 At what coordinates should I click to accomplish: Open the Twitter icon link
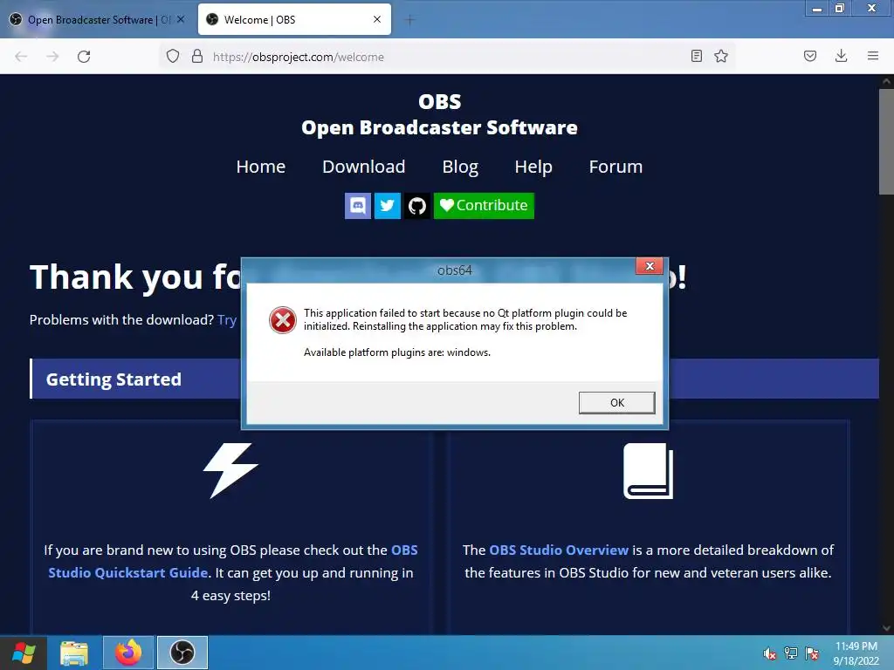tap(387, 206)
